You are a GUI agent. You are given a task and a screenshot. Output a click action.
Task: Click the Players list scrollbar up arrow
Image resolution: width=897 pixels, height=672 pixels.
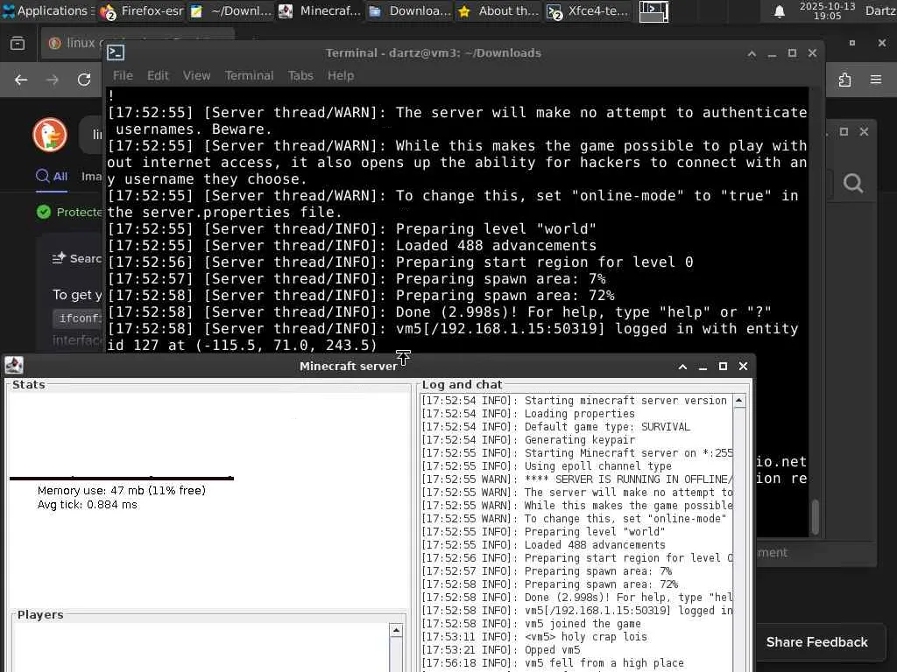[x=396, y=630]
